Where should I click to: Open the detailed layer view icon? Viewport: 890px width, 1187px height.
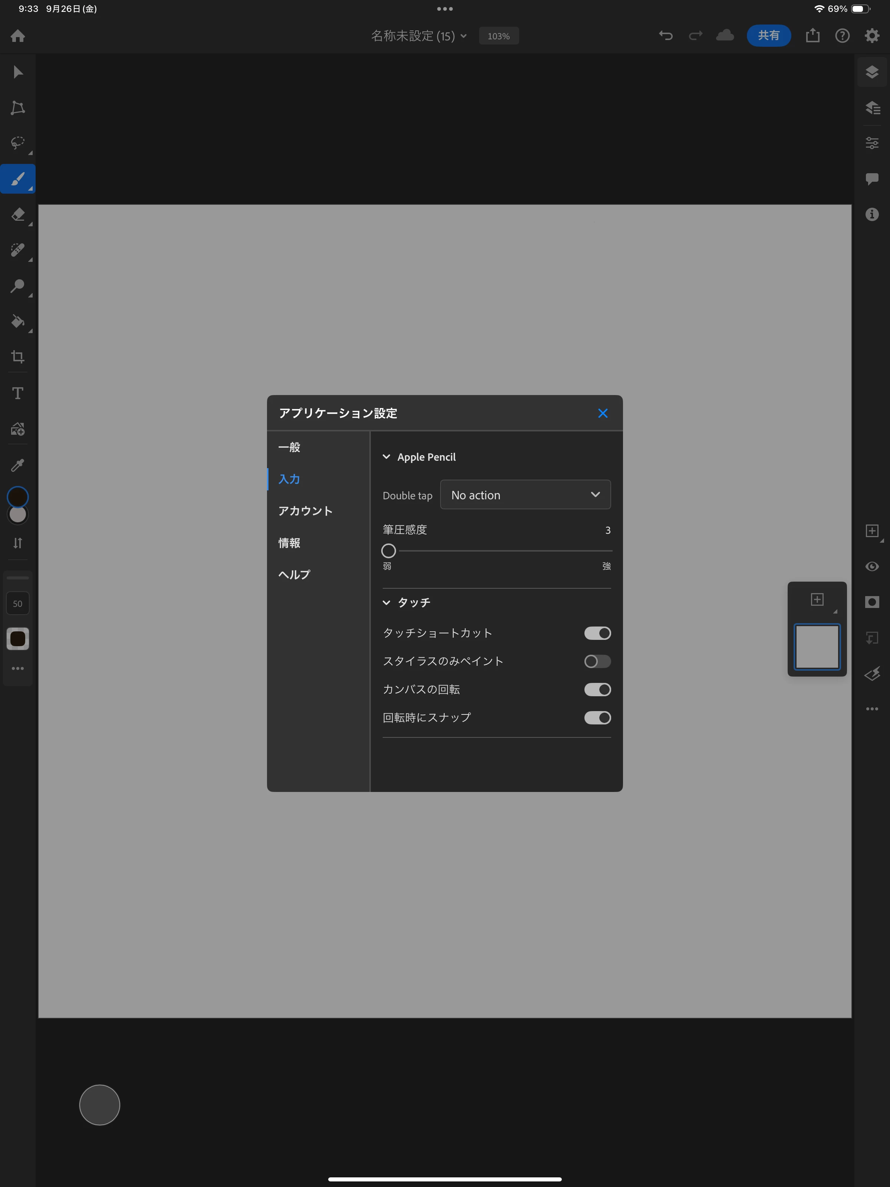(872, 108)
